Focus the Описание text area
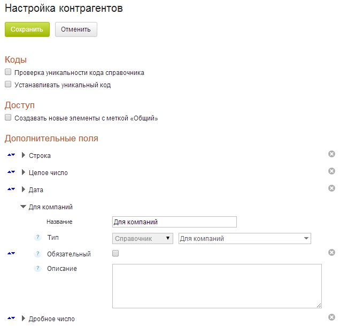The width and height of the screenshot is (340, 326). (217, 286)
